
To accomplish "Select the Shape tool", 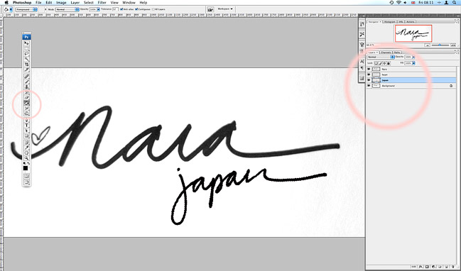I will click(x=26, y=136).
